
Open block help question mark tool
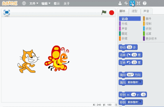tap(145, 3)
